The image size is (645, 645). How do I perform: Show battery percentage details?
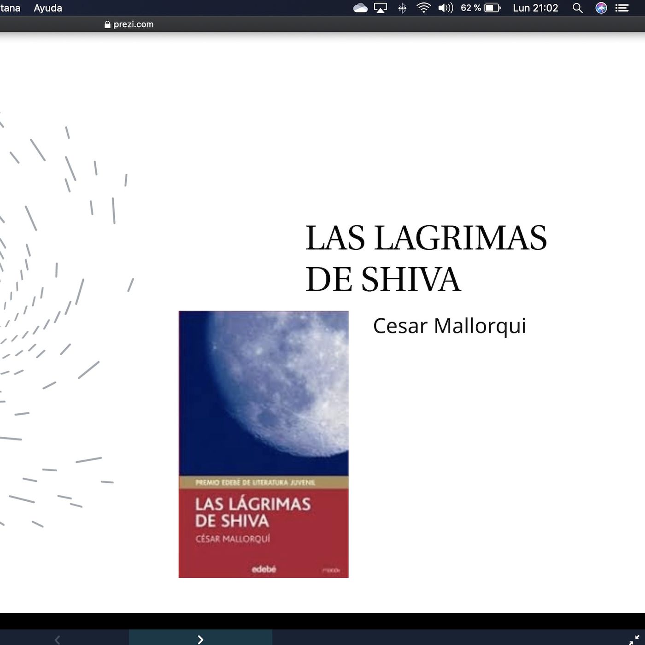click(471, 8)
